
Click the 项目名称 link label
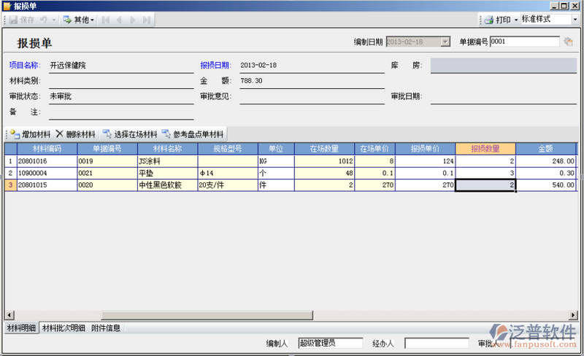(x=23, y=66)
